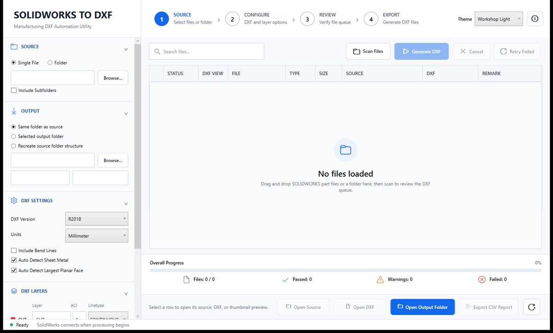Select the SOURCE wizard step label

[x=182, y=15]
